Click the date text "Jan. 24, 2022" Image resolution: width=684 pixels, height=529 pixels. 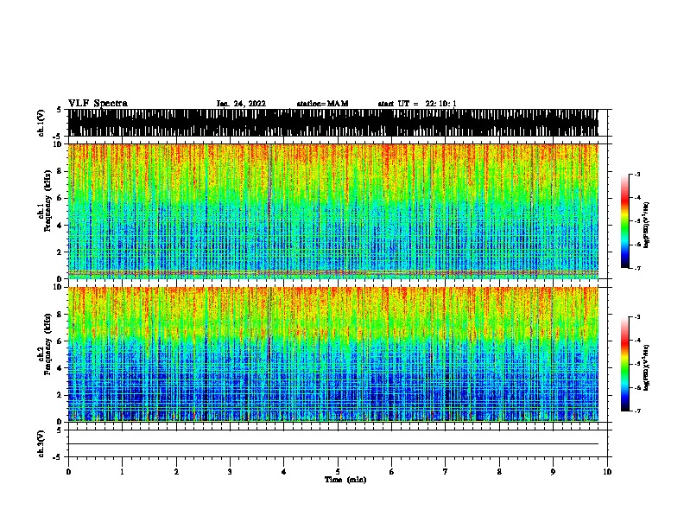coord(241,104)
